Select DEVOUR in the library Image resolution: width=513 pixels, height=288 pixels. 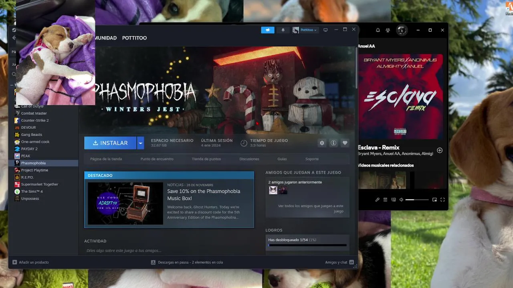43,128
